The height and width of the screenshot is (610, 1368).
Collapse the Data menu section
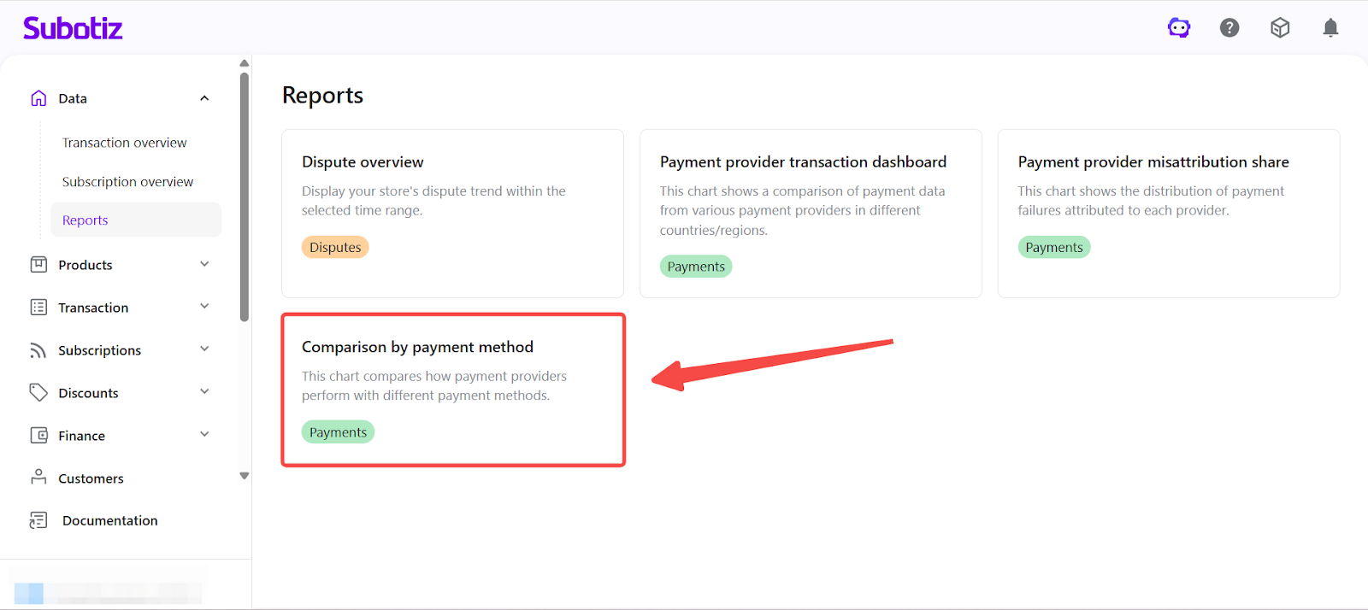[x=204, y=98]
